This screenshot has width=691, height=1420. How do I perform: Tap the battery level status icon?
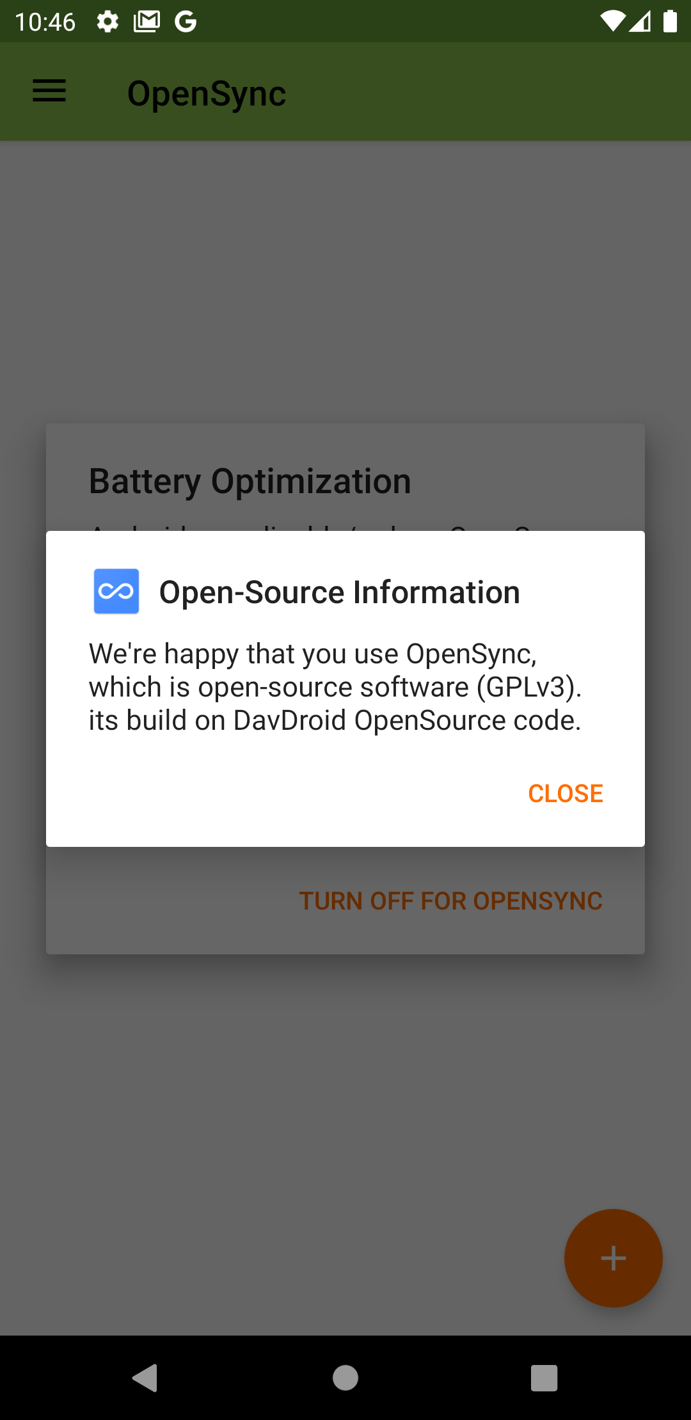[670, 22]
